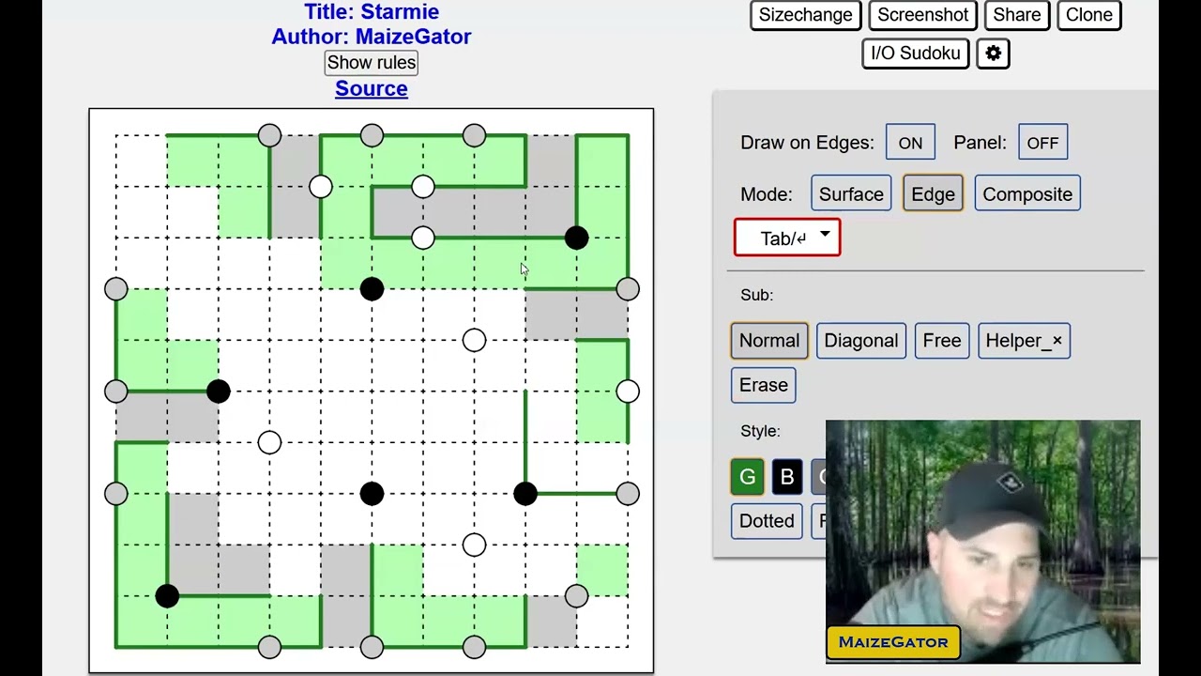The height and width of the screenshot is (676, 1201).
Task: Open settings via the gear icon
Action: pos(994,54)
